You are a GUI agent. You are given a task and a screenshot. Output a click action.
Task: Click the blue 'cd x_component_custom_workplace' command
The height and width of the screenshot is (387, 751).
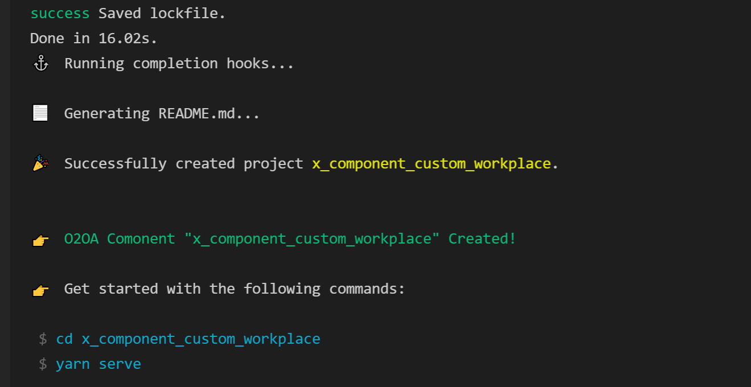coord(188,339)
